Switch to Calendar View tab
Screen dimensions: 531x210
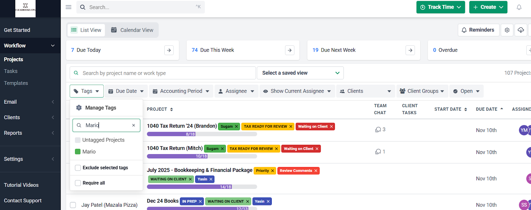pos(132,30)
